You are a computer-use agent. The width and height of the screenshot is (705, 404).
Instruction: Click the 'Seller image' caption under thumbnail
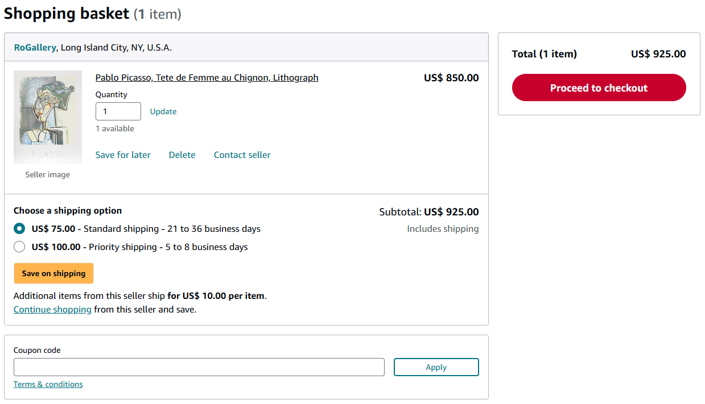pos(48,175)
